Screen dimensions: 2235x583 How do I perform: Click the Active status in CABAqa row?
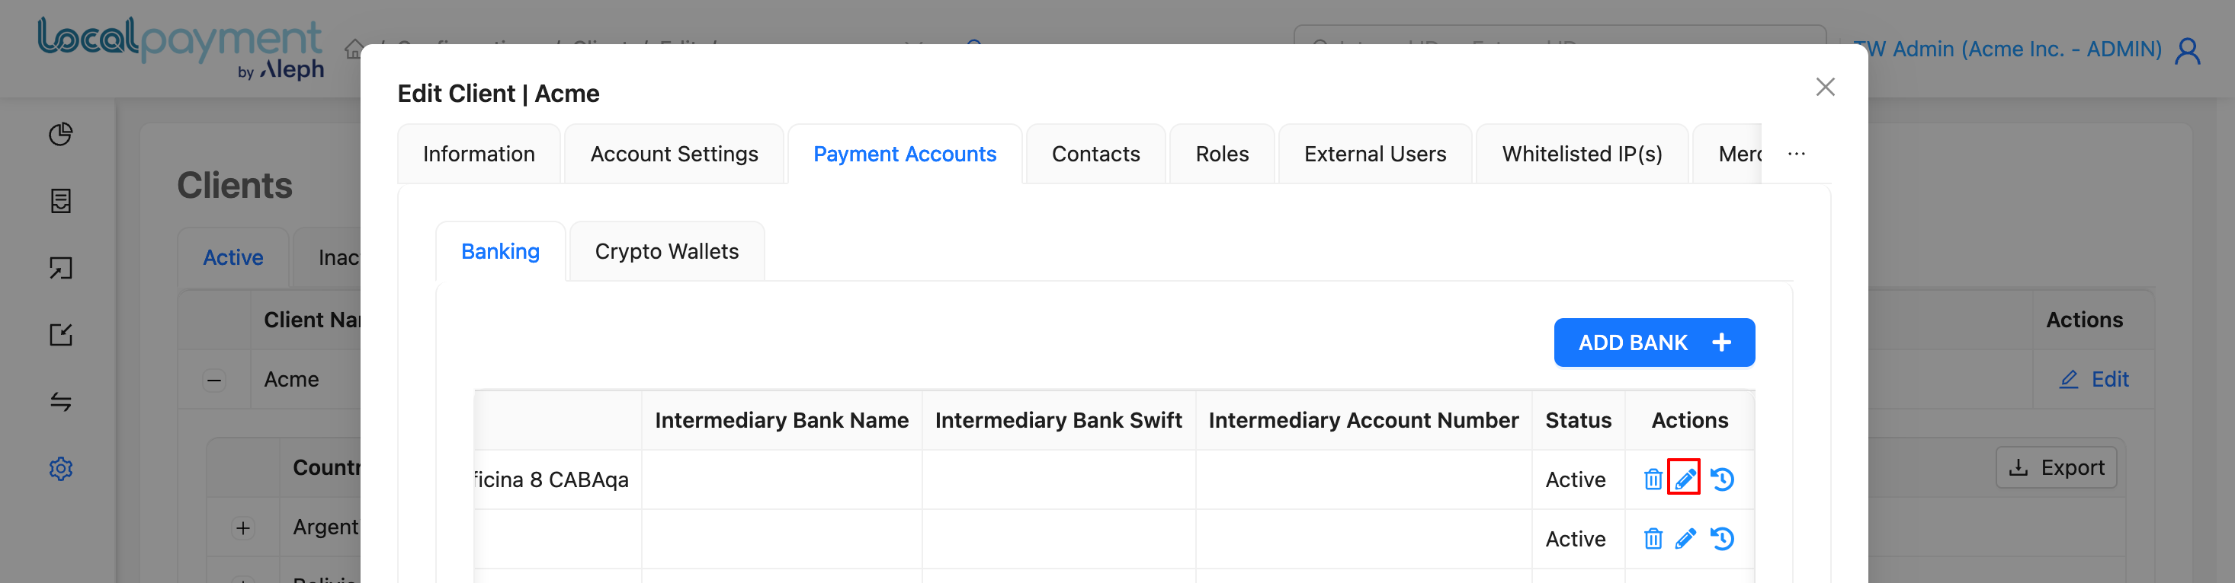click(1575, 480)
